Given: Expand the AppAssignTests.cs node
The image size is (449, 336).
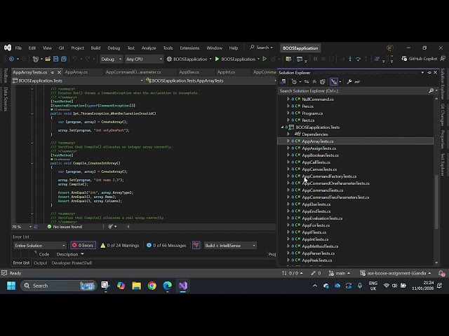Looking at the screenshot, I should (288, 148).
